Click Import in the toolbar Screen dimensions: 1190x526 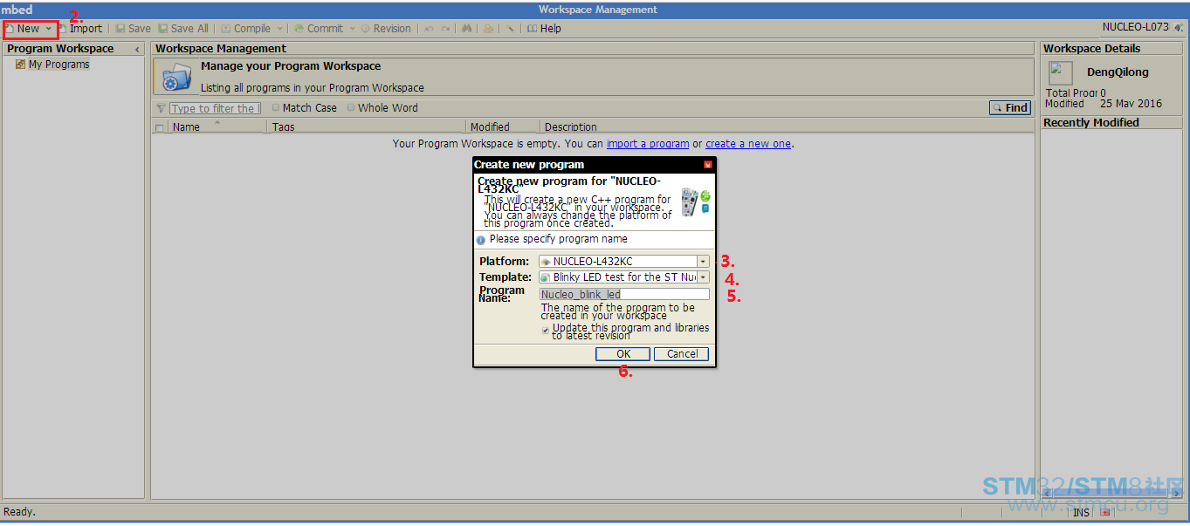pyautogui.click(x=79, y=29)
